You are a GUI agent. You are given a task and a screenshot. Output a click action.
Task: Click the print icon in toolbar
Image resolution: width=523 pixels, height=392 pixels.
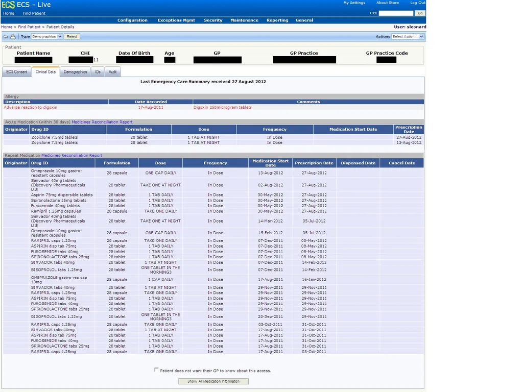tap(13, 37)
